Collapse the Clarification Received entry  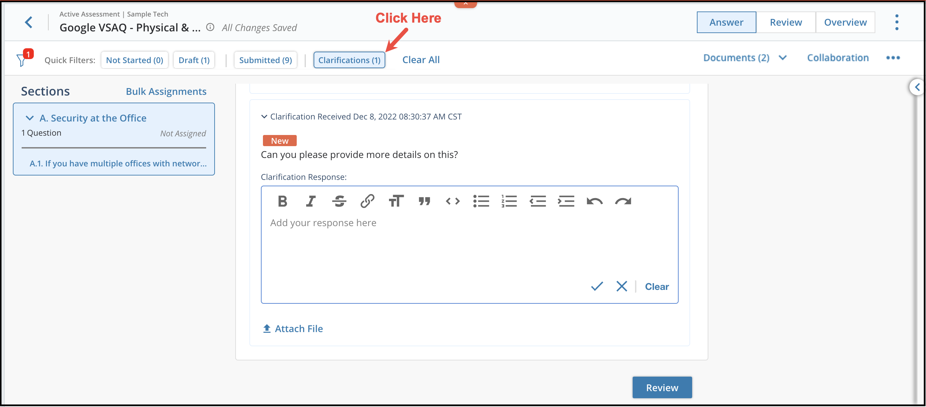point(264,117)
